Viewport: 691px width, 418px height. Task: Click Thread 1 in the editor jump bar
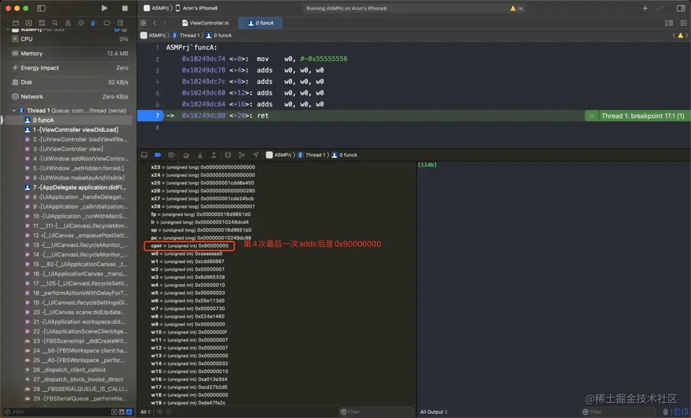pos(185,36)
